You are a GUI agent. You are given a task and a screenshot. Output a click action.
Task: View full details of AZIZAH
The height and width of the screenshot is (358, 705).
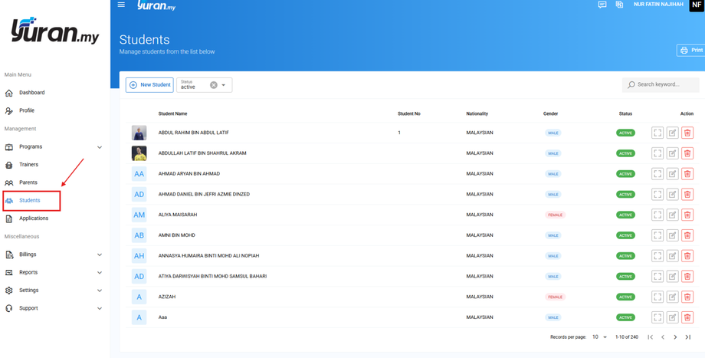(657, 297)
